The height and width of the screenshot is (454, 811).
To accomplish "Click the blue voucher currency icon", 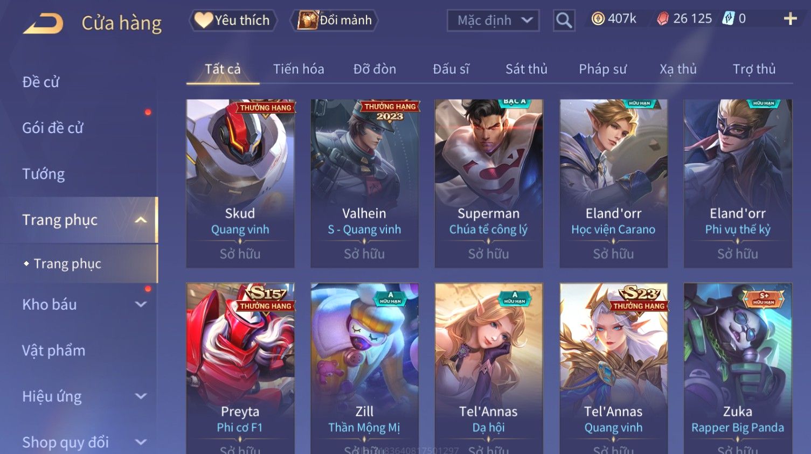I will (x=728, y=19).
